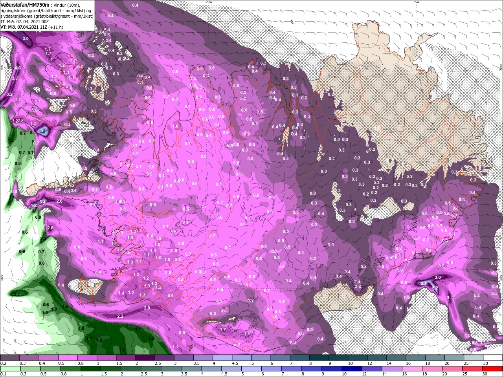
Task: Click the 0.1 label on the lower legend row
Action: point(3,374)
